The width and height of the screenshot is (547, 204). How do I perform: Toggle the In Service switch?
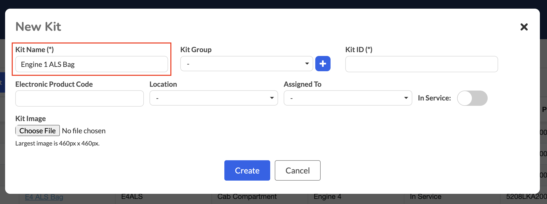pyautogui.click(x=472, y=98)
